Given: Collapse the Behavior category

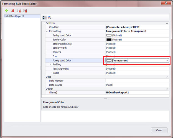Looking at the screenshot, I should 167,23.
